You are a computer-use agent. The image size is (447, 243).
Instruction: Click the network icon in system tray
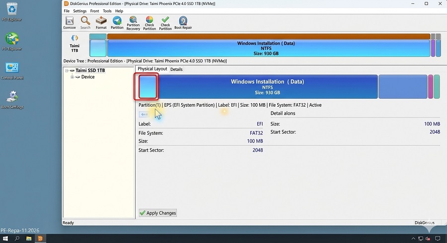421,239
